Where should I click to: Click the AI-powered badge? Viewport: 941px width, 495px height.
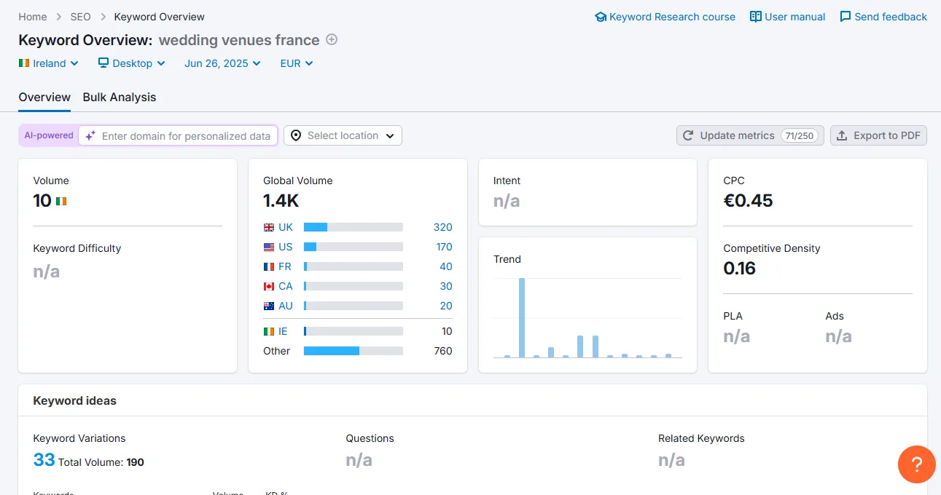[x=49, y=135]
